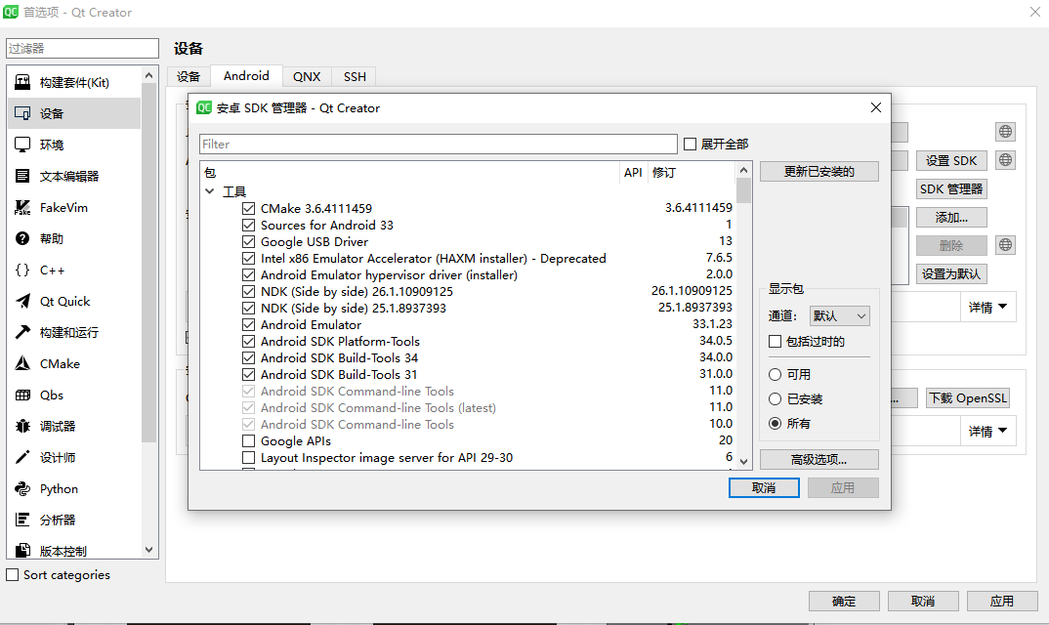The width and height of the screenshot is (1049, 625).
Task: Open the CMake category icon
Action: pos(22,363)
